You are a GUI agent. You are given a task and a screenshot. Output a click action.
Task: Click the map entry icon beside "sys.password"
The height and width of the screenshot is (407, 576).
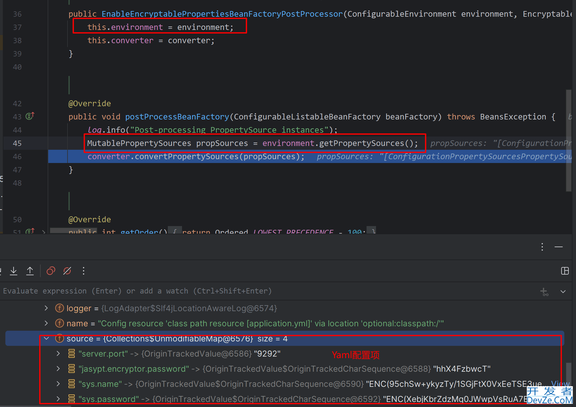tap(72, 399)
